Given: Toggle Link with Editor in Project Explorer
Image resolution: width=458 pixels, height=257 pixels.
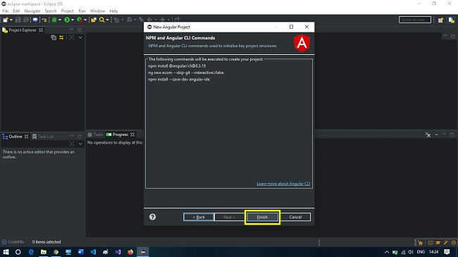Looking at the screenshot, I should pyautogui.click(x=61, y=38).
